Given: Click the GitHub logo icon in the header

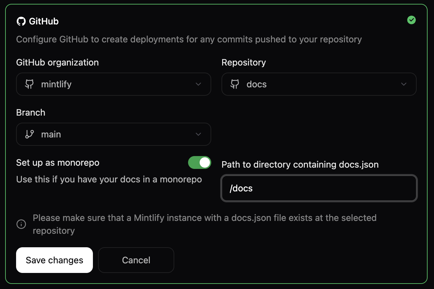Looking at the screenshot, I should pos(22,21).
